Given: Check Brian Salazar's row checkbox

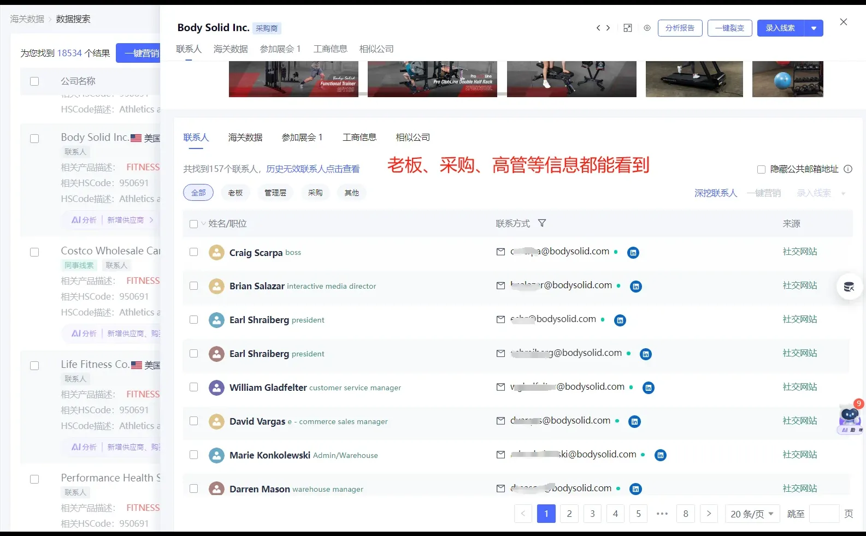Looking at the screenshot, I should tap(193, 286).
